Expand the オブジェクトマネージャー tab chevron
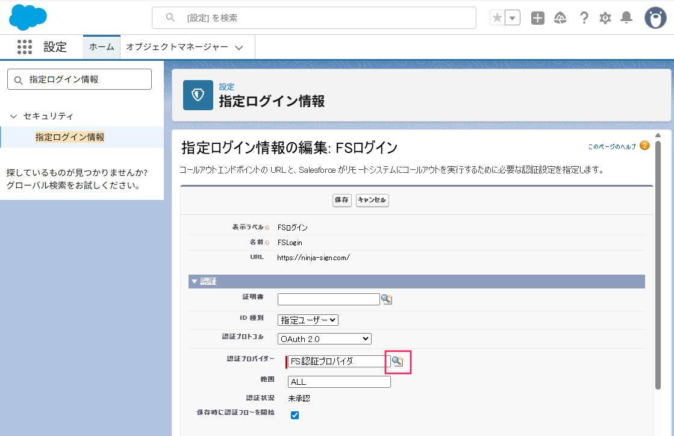Image resolution: width=674 pixels, height=436 pixels. coord(239,48)
